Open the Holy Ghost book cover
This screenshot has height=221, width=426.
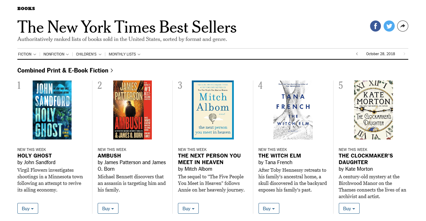click(x=52, y=110)
